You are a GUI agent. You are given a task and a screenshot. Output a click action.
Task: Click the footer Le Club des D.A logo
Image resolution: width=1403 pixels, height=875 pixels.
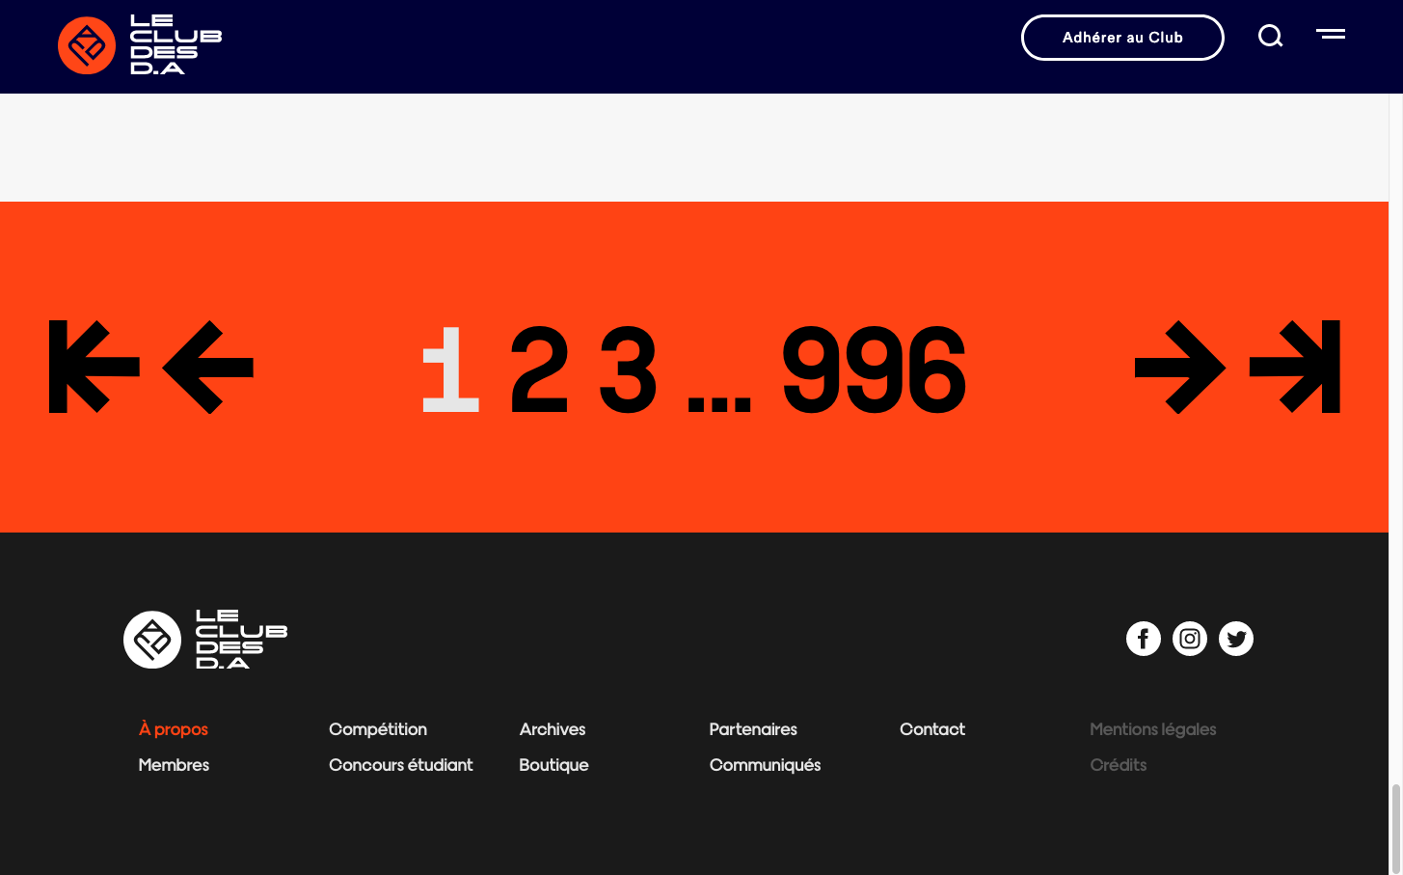coord(205,640)
